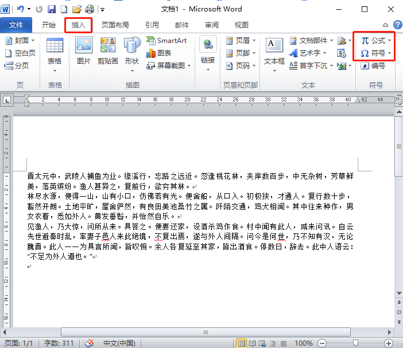Click the spell check proofing icon in status bar

point(89,343)
